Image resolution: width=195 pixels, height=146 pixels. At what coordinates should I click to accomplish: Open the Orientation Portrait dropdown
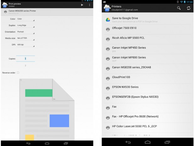25,32
